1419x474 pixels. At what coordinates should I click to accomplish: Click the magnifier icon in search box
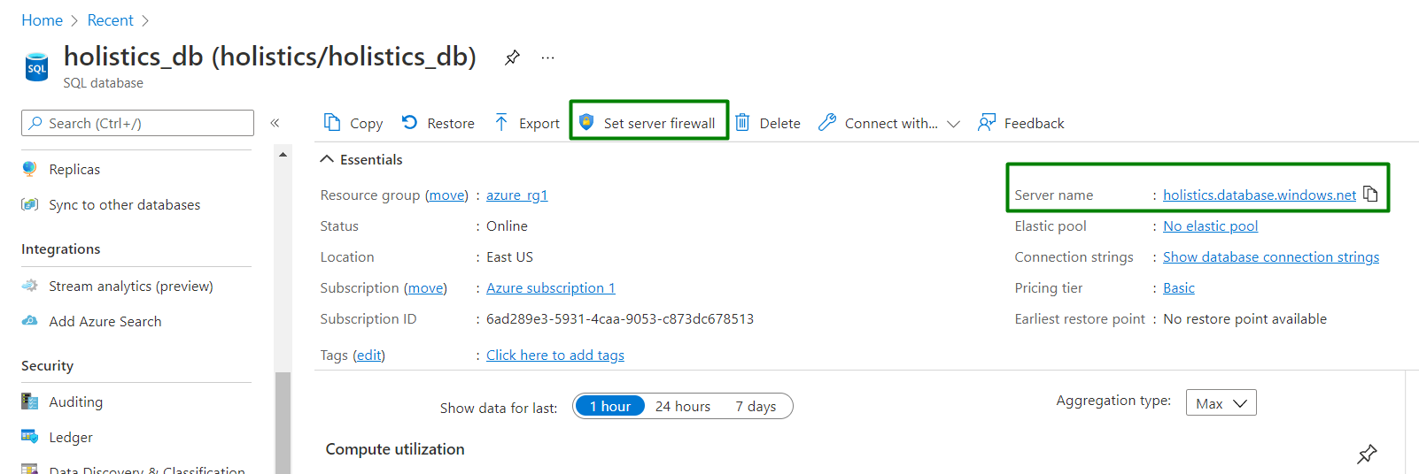click(35, 123)
